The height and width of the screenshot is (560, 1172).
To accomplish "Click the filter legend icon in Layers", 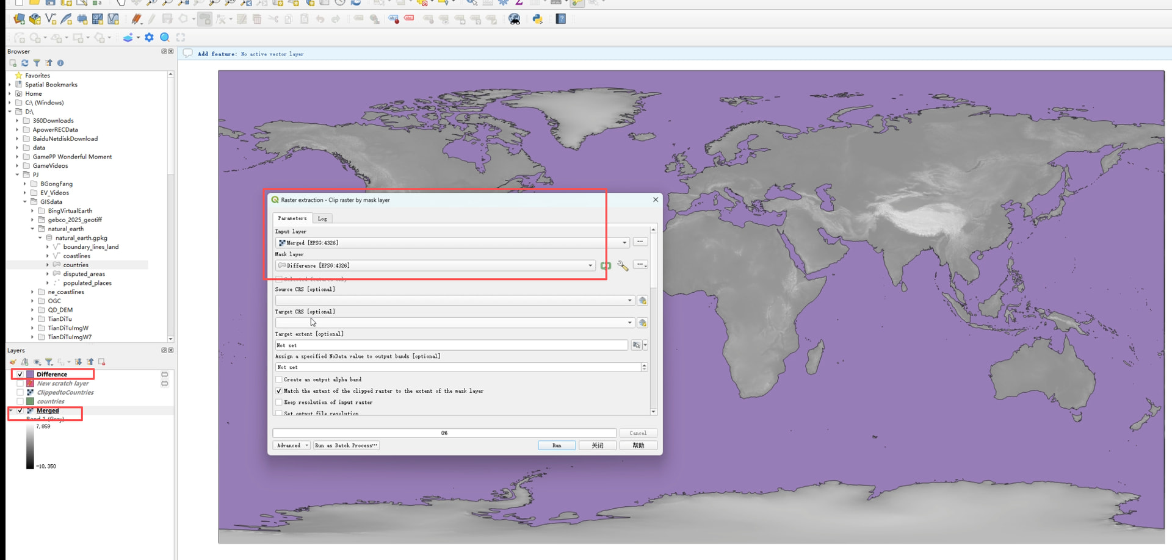I will click(49, 362).
